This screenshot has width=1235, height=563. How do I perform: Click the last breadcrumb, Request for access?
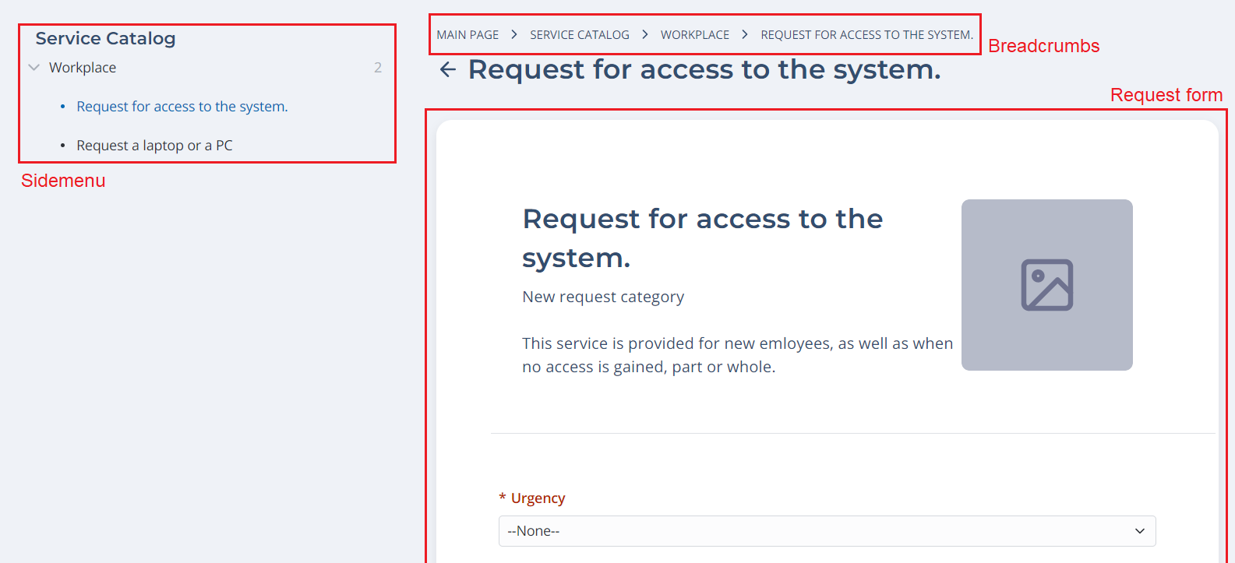tap(866, 35)
